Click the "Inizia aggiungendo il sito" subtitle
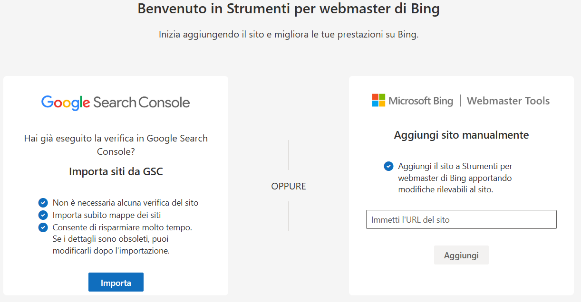This screenshot has width=581, height=302. pyautogui.click(x=289, y=35)
